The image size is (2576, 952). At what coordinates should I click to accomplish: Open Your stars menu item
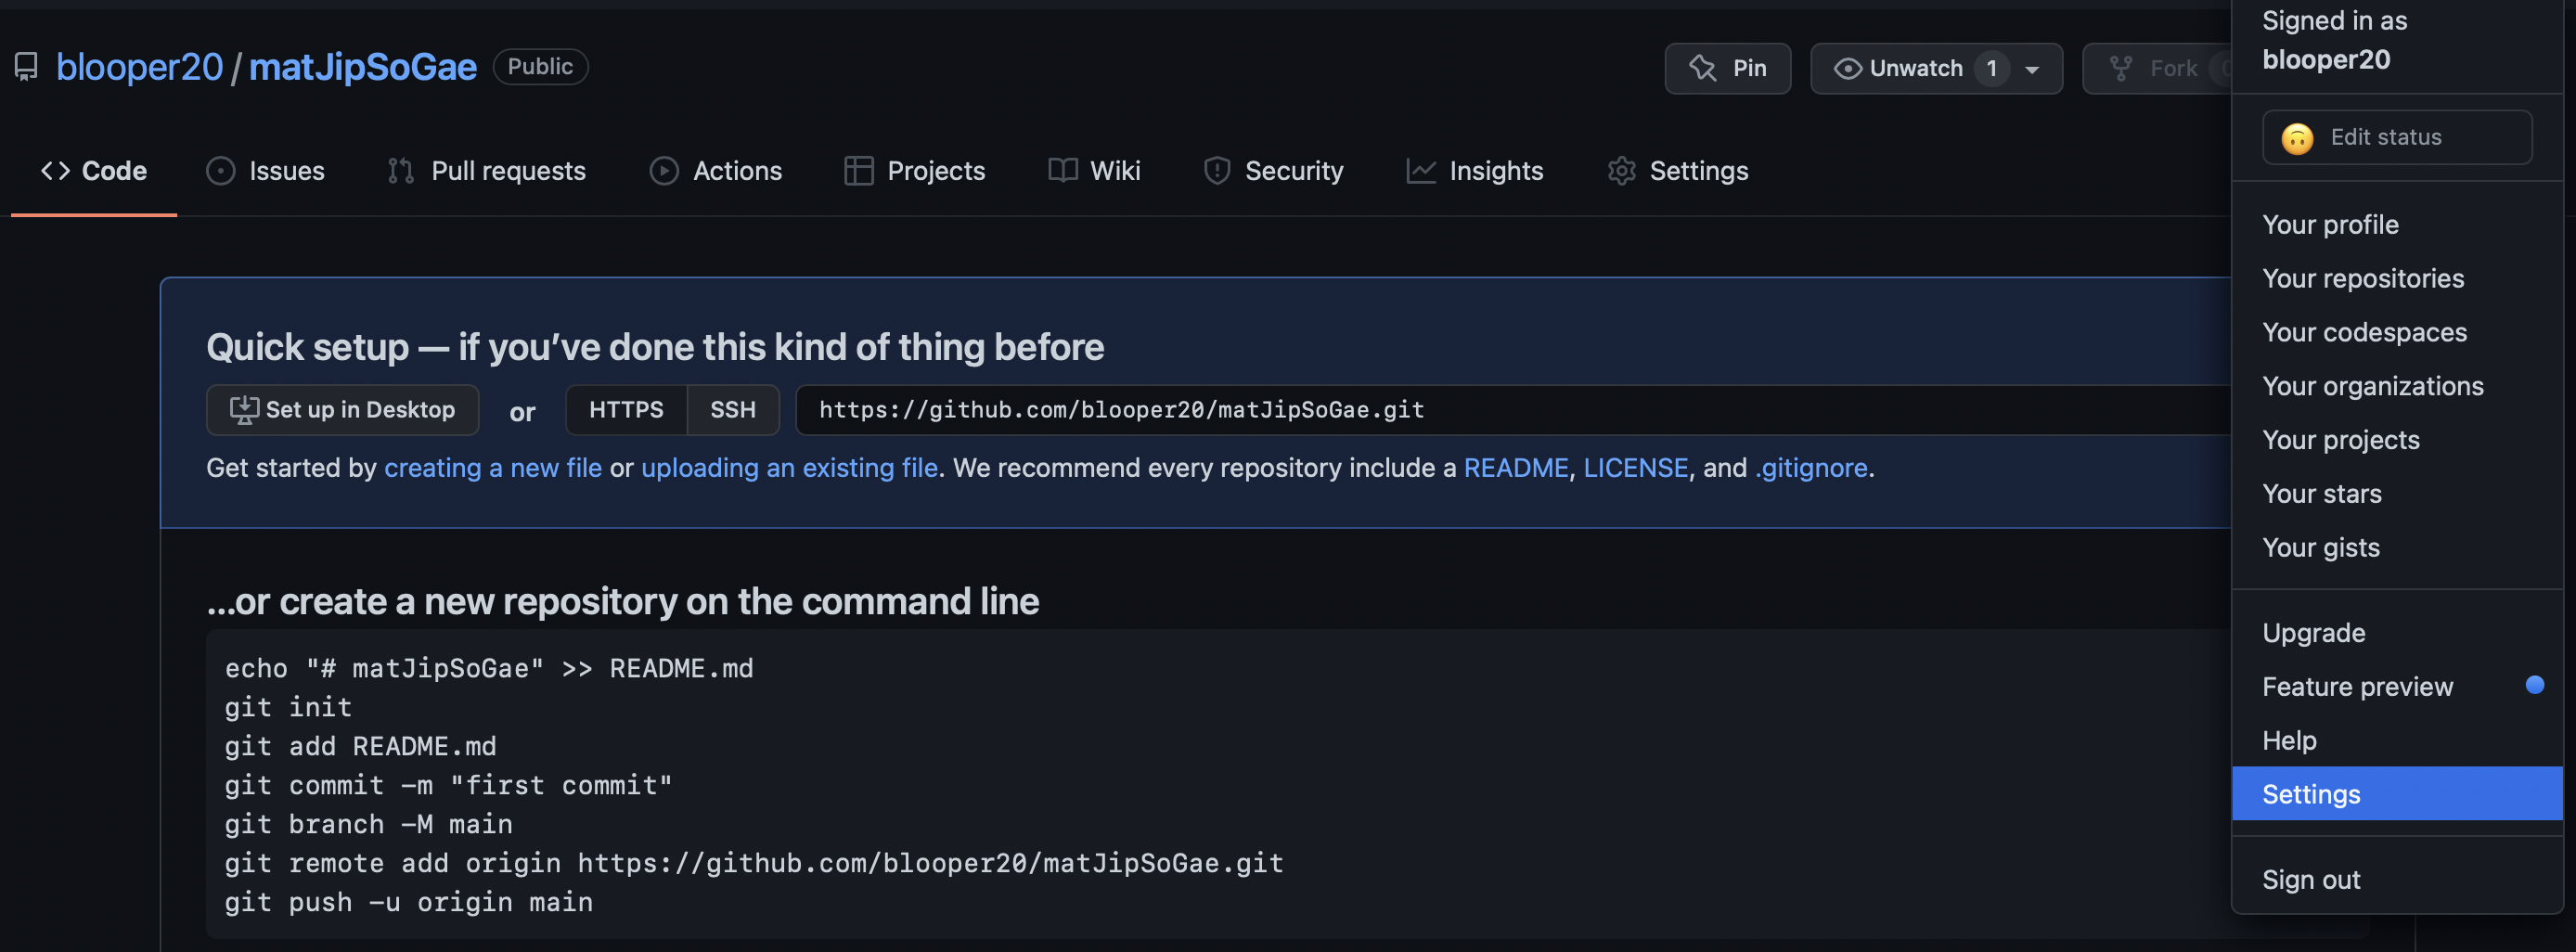coord(2397,494)
